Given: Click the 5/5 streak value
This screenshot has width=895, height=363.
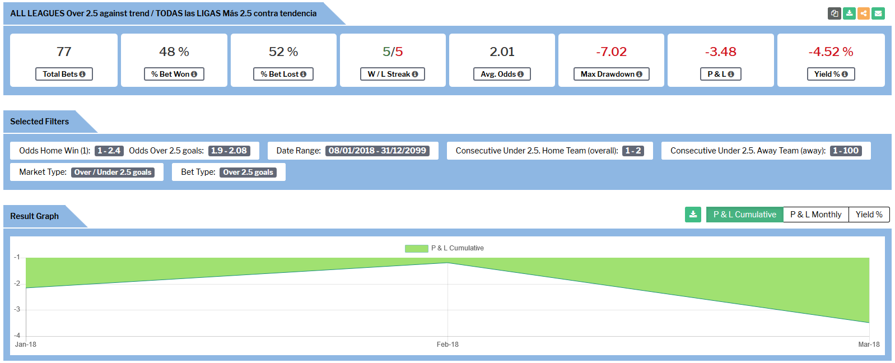Looking at the screenshot, I should click(x=393, y=52).
